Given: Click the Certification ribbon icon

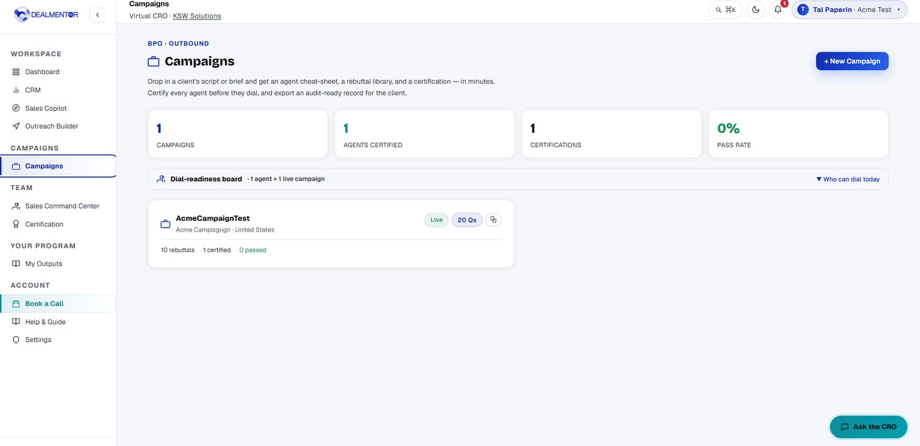Looking at the screenshot, I should point(16,224).
